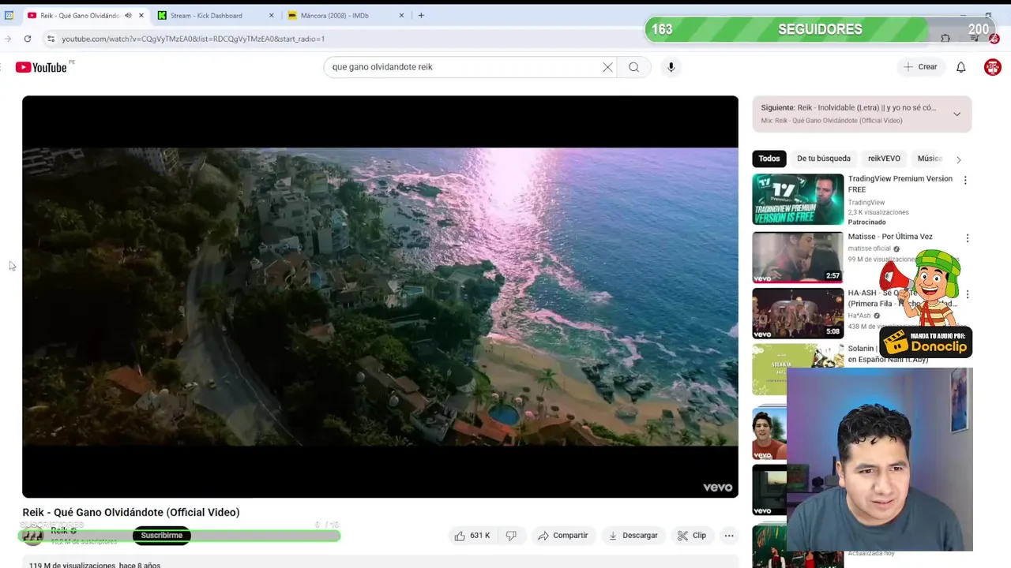Viewport: 1011px width, 568px height.
Task: Show more filter chips with right arrow
Action: (x=959, y=159)
